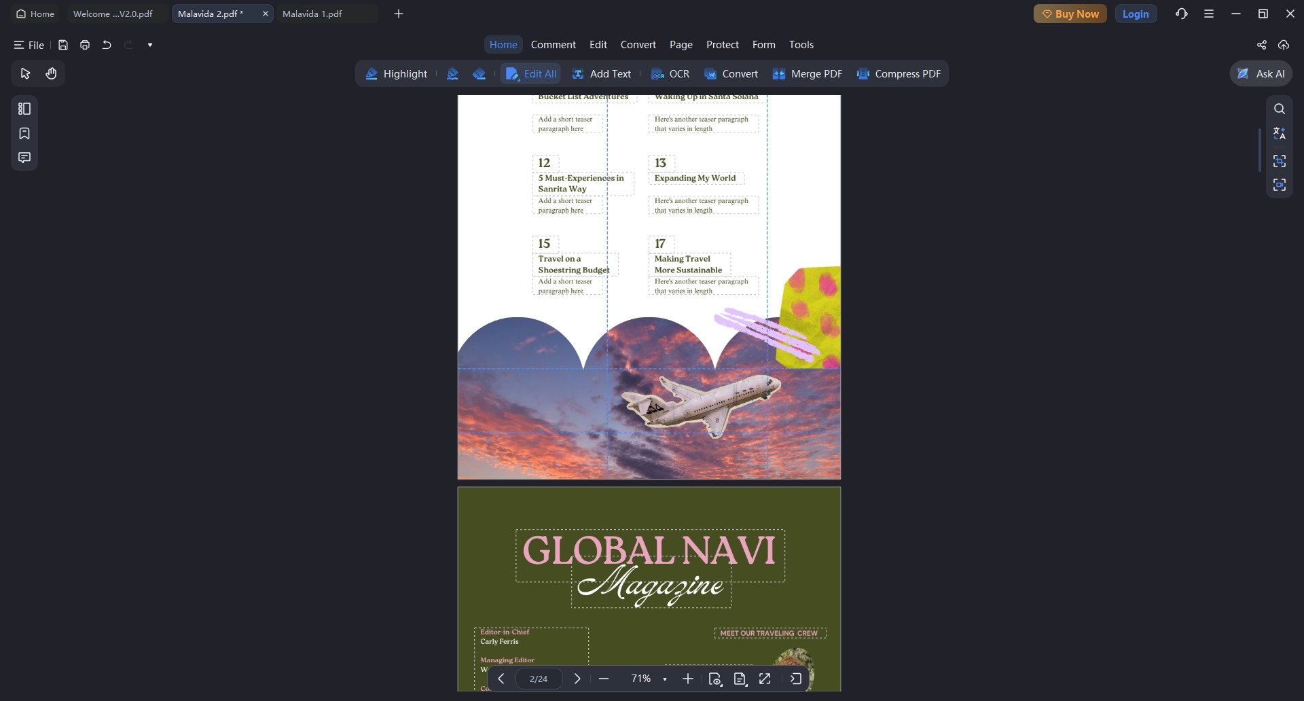Click the Share icon

(x=1262, y=45)
